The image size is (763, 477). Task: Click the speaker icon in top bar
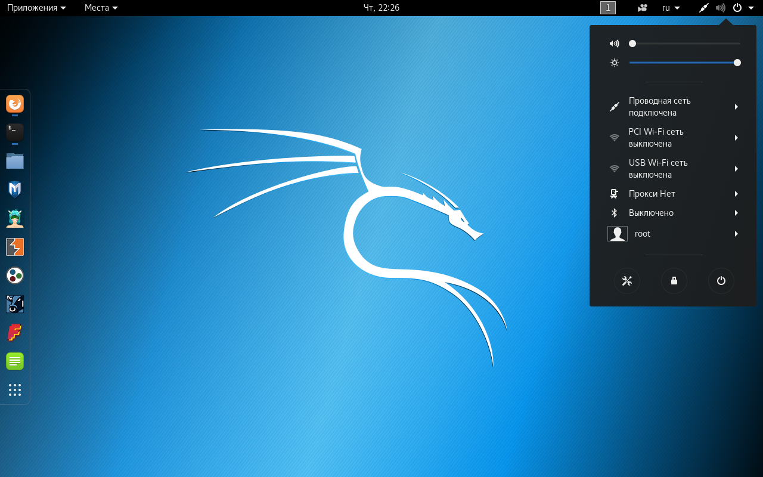click(x=721, y=8)
